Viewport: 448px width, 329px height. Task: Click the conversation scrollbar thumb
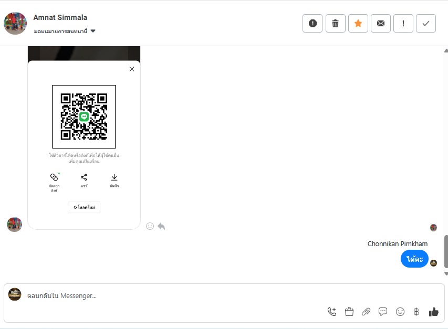(446, 252)
